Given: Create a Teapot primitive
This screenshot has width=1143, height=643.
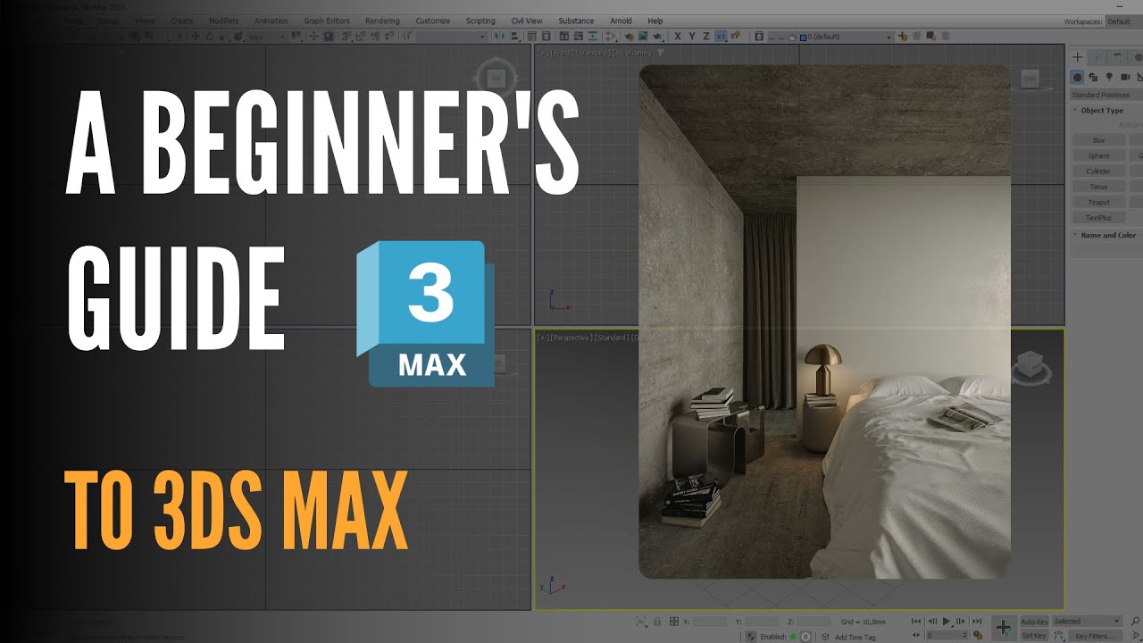Looking at the screenshot, I should pos(1098,202).
